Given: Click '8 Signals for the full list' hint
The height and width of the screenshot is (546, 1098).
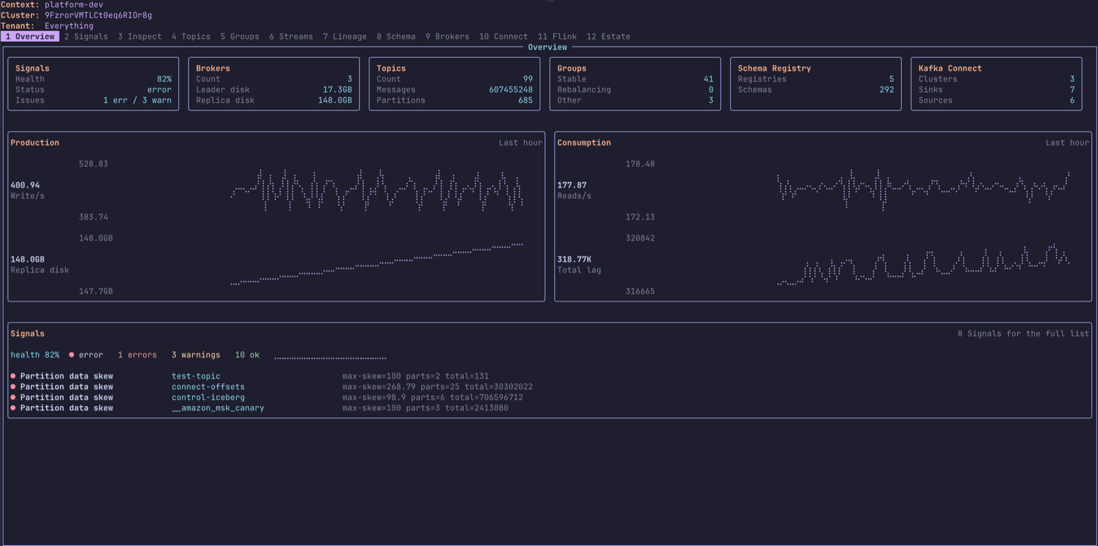Looking at the screenshot, I should 1023,333.
